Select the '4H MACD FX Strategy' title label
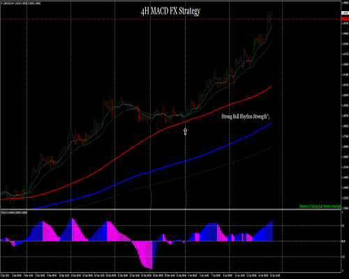The height and width of the screenshot is (279, 349). pyautogui.click(x=170, y=11)
